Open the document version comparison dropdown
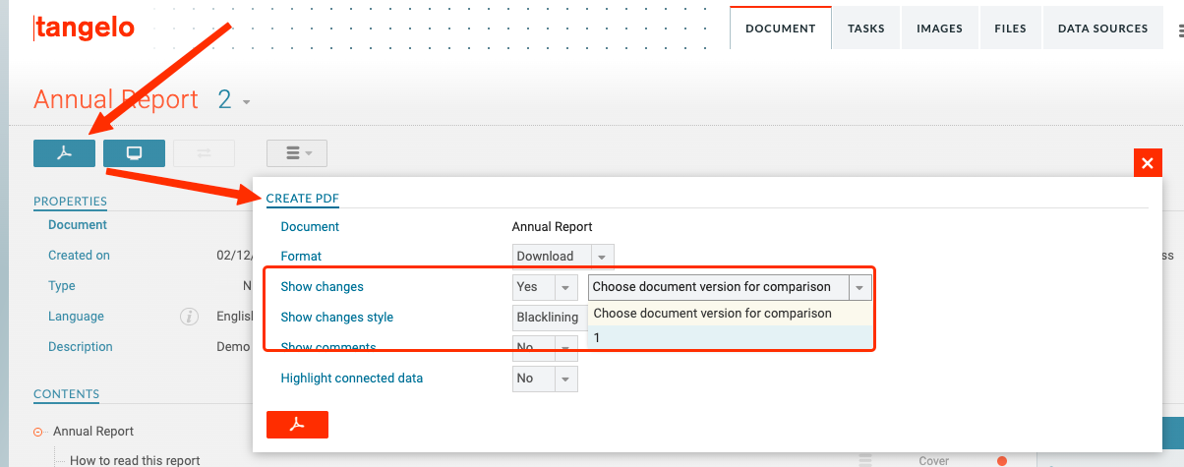Screen dimensions: 1184x467 [730, 287]
